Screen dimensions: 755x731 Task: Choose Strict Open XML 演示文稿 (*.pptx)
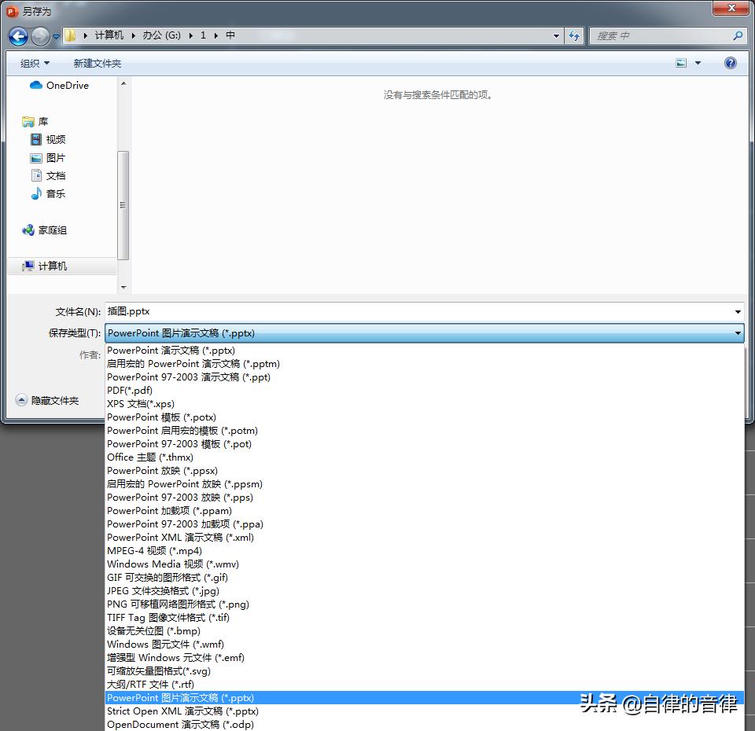pos(424,711)
